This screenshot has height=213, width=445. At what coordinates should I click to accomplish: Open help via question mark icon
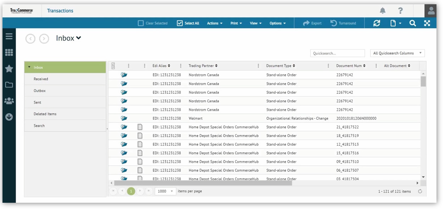pos(400,11)
